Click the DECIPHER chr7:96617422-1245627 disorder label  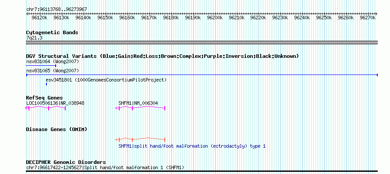tap(105, 167)
